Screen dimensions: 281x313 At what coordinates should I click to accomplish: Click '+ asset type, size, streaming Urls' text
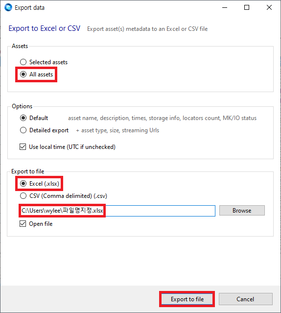(117, 130)
